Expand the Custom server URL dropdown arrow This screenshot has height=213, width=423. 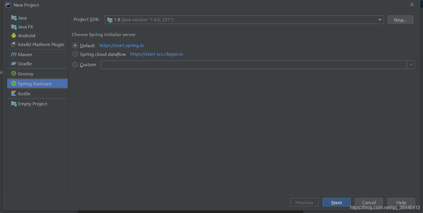(411, 65)
